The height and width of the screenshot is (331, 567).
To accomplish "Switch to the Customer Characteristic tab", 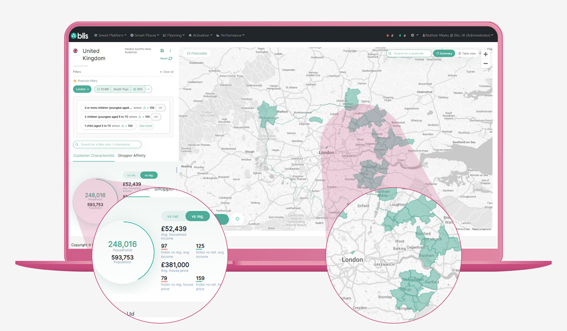I will (x=94, y=156).
